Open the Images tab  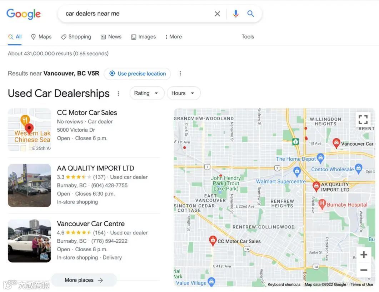click(143, 37)
